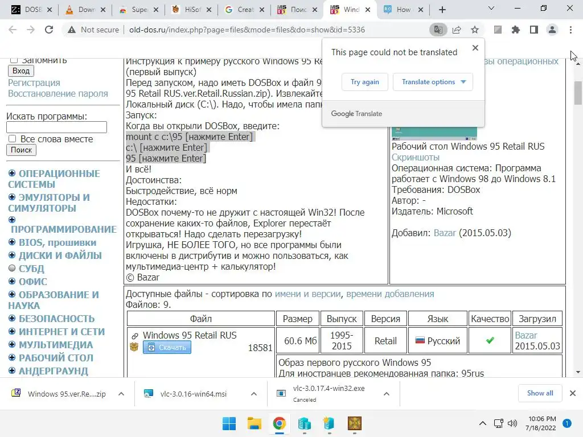Image resolution: width=583 pixels, height=437 pixels.
Task: Click the green checkmark quality icon
Action: 490,340
